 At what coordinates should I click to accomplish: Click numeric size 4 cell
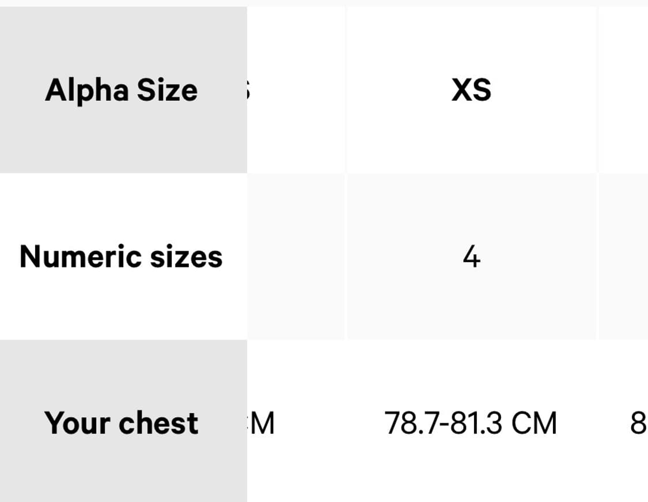click(471, 256)
